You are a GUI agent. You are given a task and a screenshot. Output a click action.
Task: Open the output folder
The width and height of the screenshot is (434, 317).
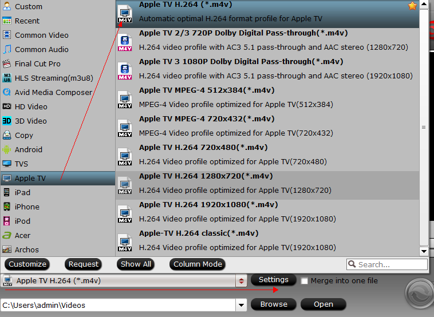coord(323,304)
